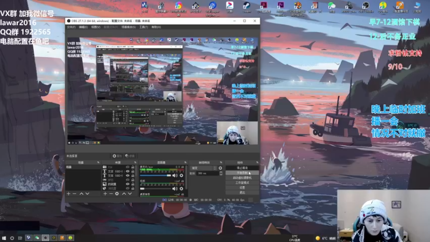The image size is (430, 242).
Task: Open first mixer channel gear settings
Action: [181, 175]
